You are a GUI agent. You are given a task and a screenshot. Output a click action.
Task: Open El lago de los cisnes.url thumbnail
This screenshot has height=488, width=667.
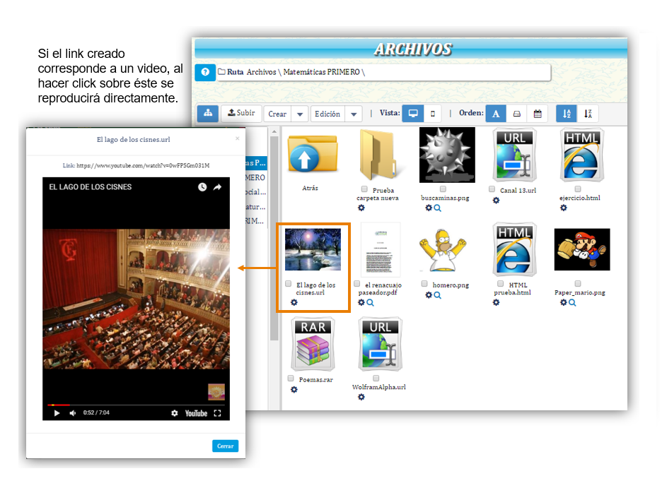point(313,249)
